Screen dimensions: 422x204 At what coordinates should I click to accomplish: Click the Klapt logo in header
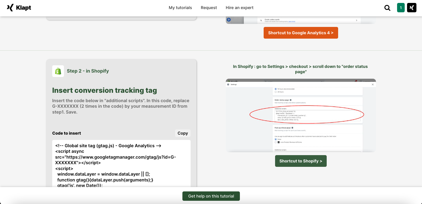[x=19, y=8]
